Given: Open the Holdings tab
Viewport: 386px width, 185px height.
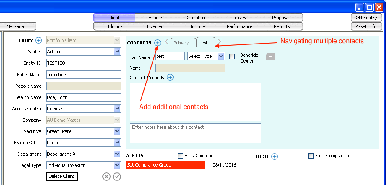Looking at the screenshot, I should pos(114,26).
